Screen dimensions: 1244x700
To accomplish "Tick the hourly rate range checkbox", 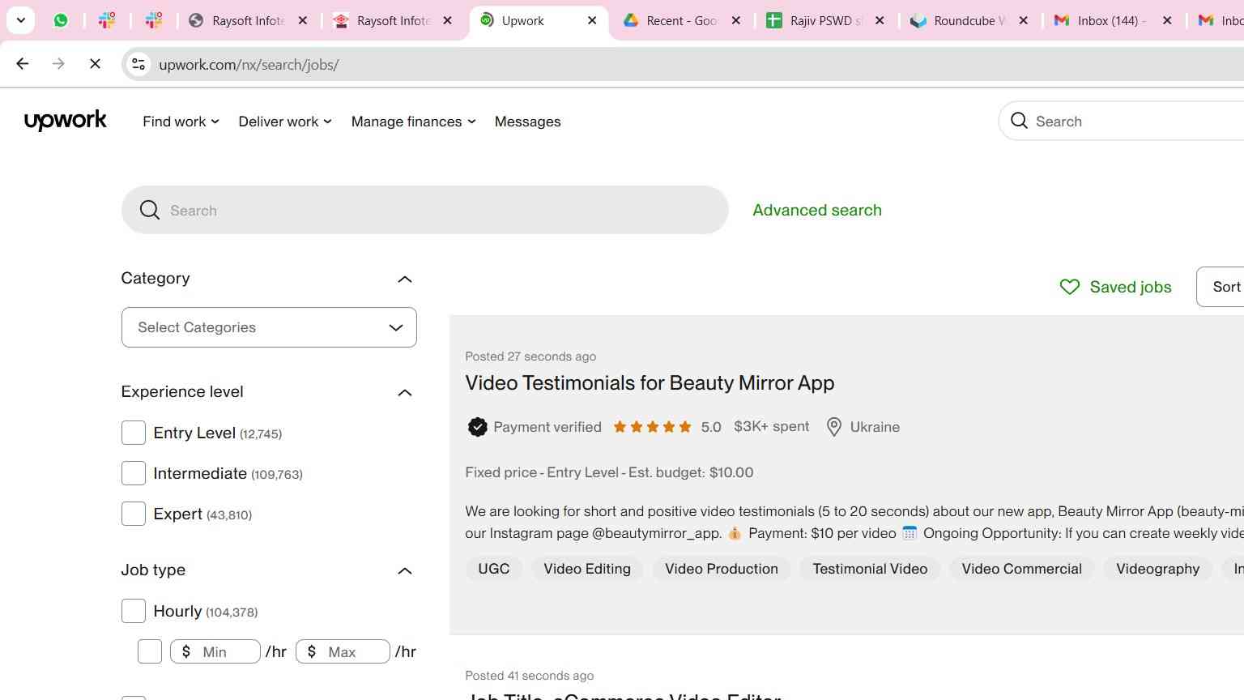I will point(150,651).
